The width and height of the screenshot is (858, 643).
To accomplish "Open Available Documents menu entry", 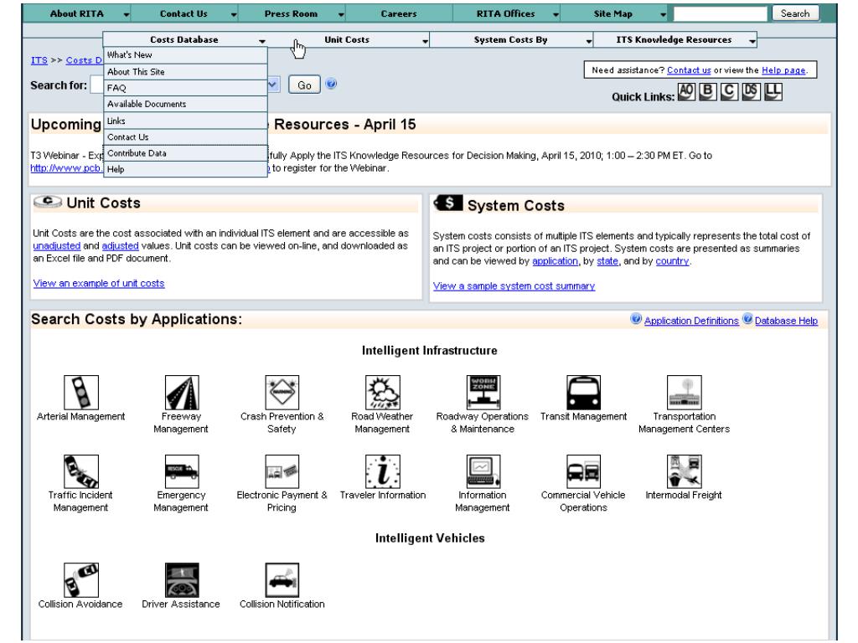I will [x=185, y=104].
